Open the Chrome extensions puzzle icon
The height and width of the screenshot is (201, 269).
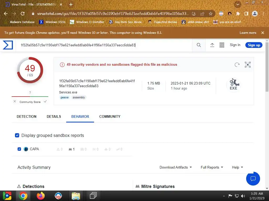(238, 14)
